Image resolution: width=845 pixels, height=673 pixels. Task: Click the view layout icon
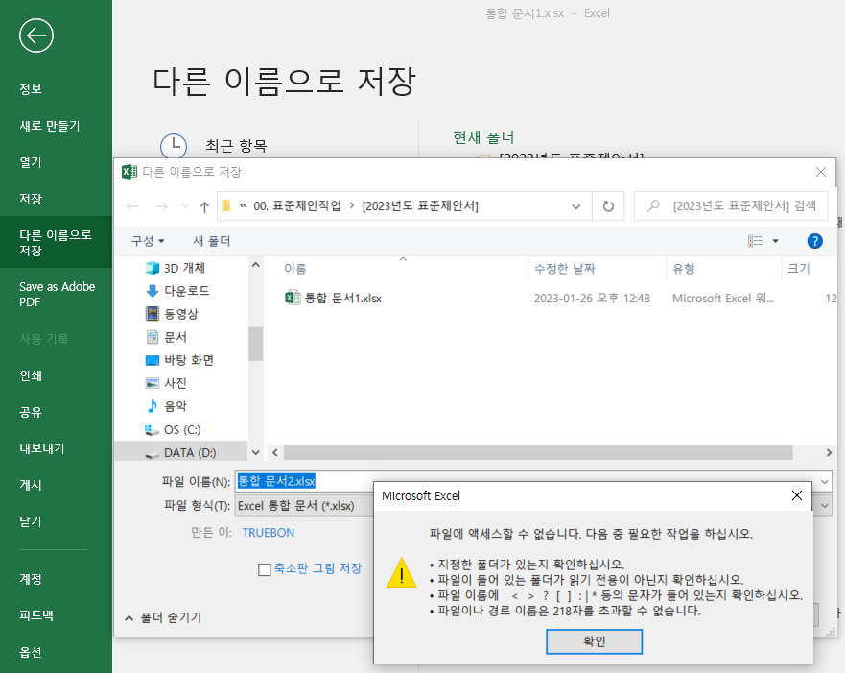[755, 241]
